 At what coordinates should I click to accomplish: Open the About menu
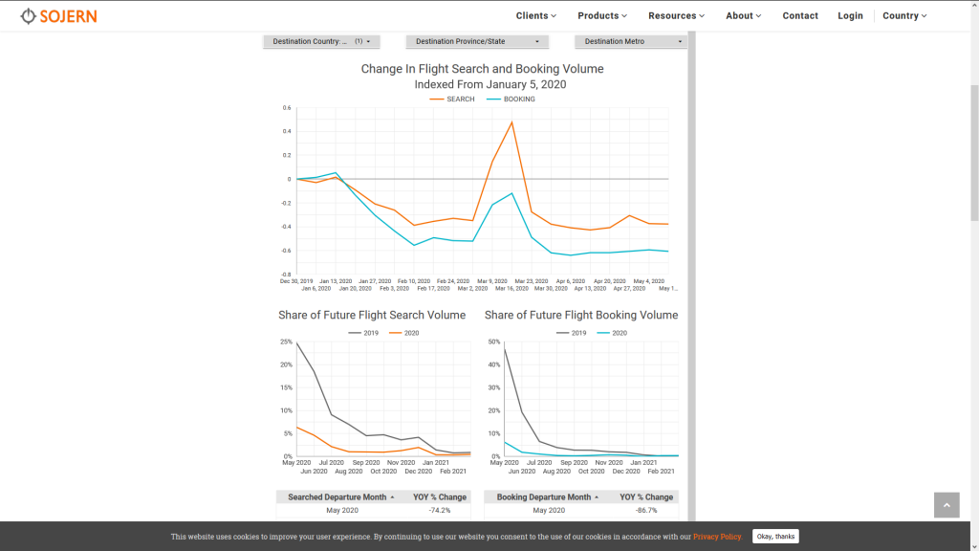click(743, 16)
